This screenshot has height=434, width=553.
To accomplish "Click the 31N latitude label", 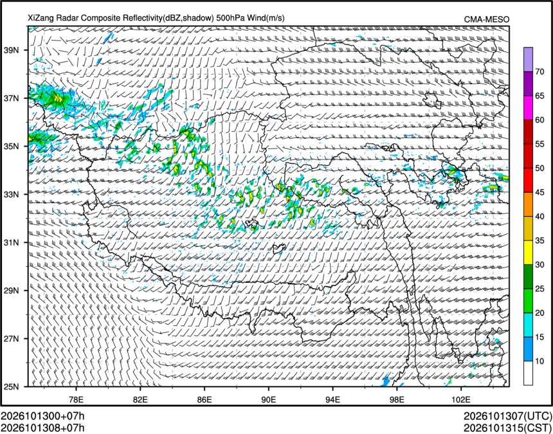I will pos(12,242).
